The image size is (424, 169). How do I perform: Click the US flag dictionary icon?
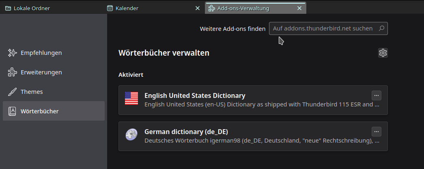pos(131,98)
